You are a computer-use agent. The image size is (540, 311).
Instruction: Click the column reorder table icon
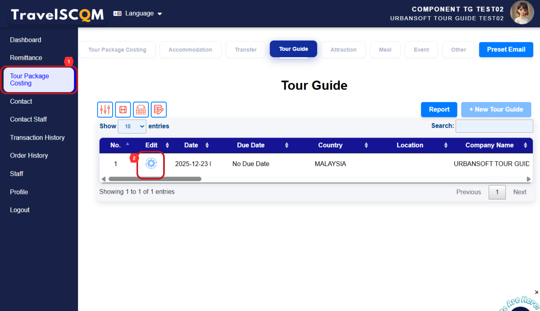(x=141, y=109)
